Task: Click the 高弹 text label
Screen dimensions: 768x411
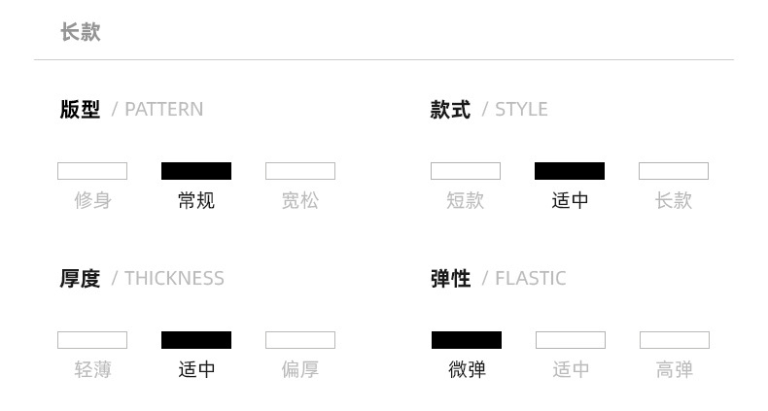Action: pyautogui.click(x=675, y=370)
